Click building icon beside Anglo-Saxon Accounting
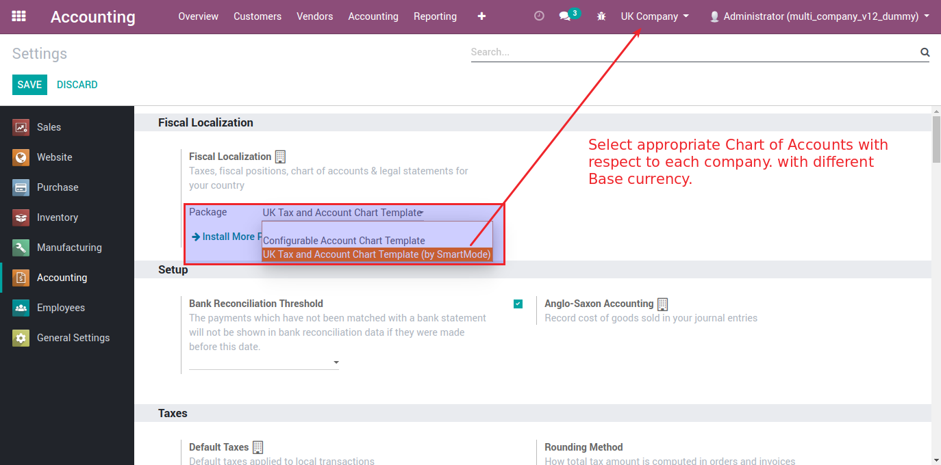The width and height of the screenshot is (941, 465). (662, 304)
